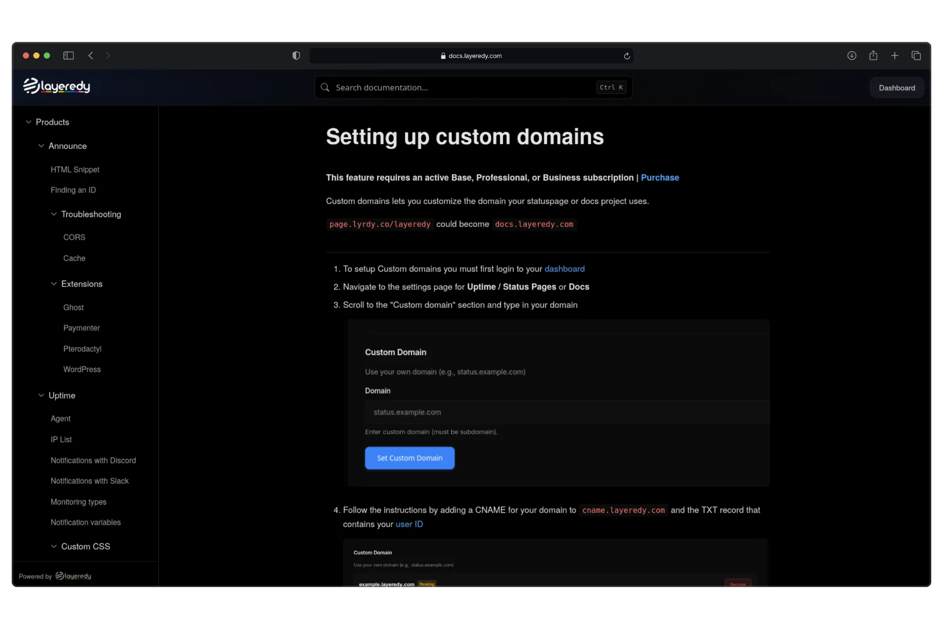Open the browser downloads icon
This screenshot has height=629, width=943.
click(852, 56)
